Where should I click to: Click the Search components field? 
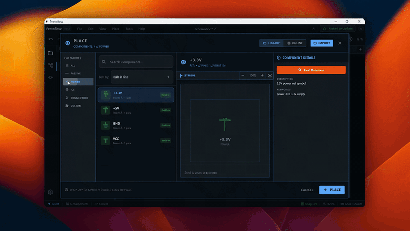pyautogui.click(x=136, y=62)
